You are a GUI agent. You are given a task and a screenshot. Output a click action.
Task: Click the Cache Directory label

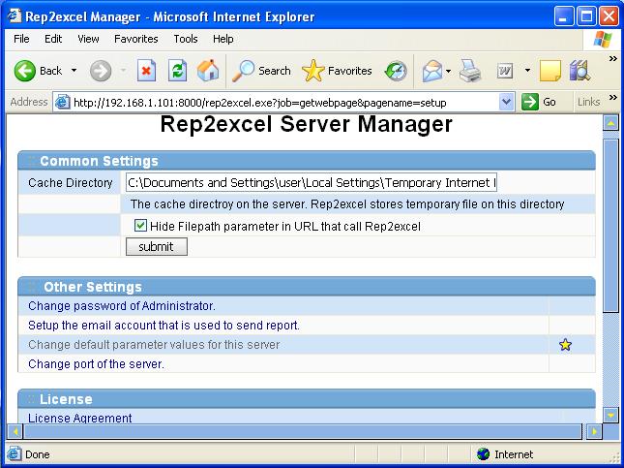[x=71, y=182]
